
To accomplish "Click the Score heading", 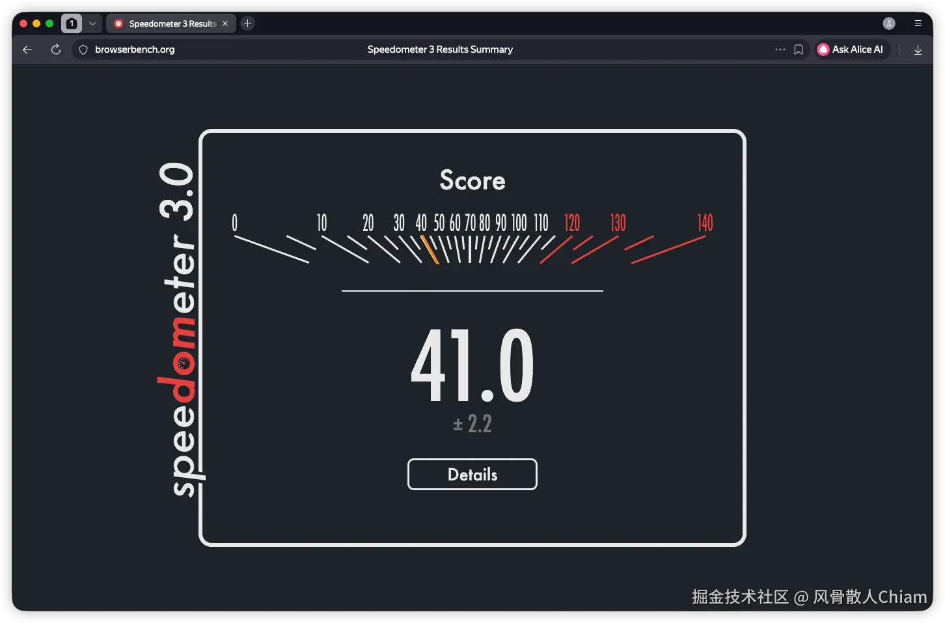I will pos(472,180).
